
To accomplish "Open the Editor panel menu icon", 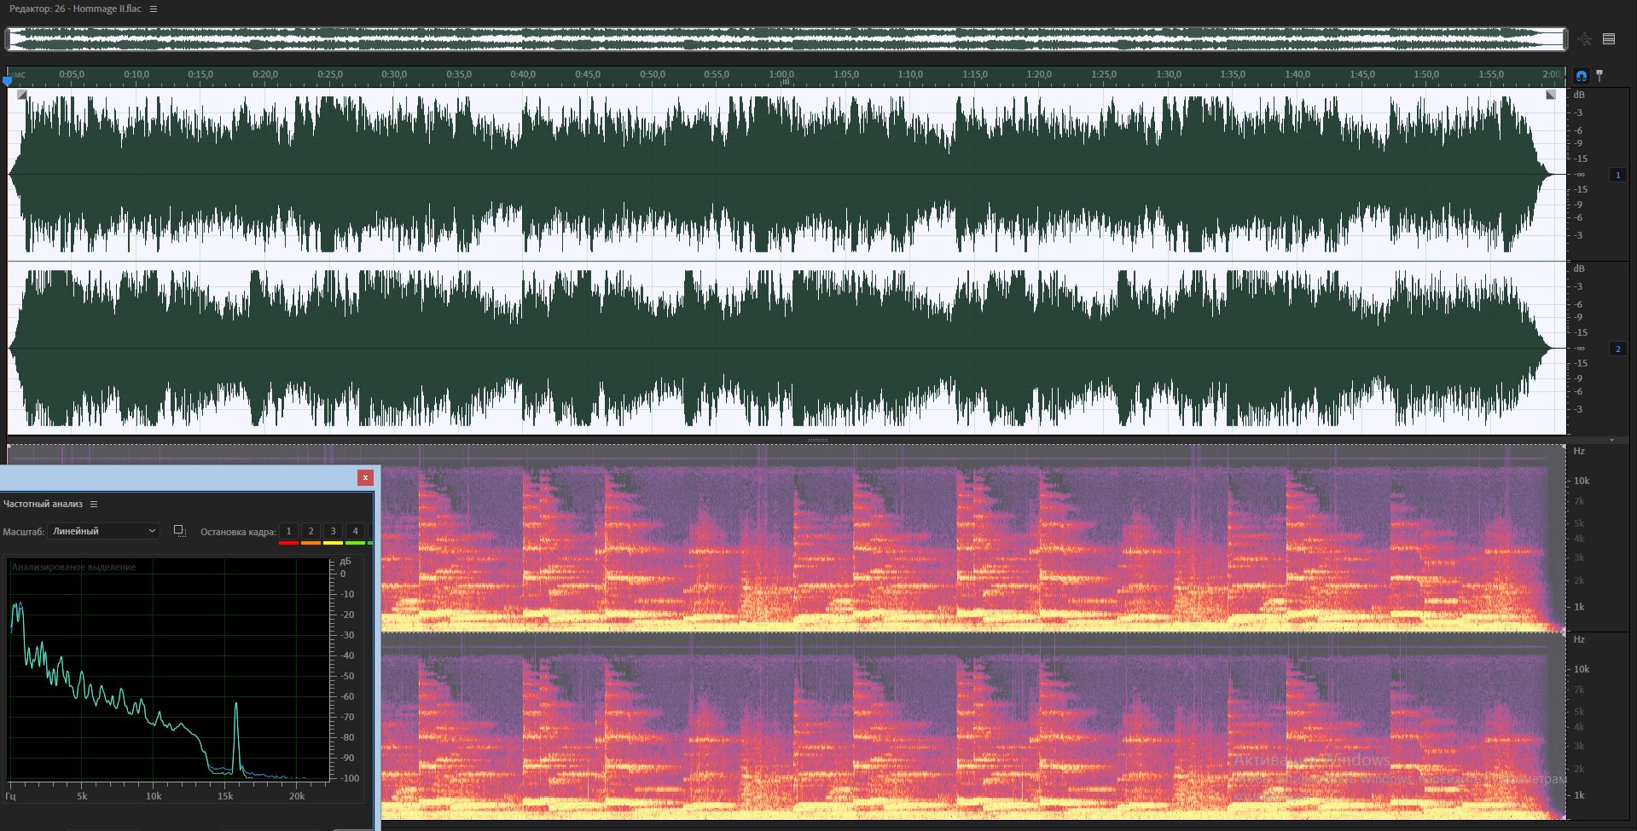I will click(154, 9).
